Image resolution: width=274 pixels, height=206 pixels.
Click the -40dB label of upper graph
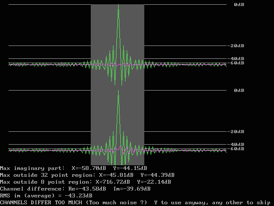tap(235, 58)
